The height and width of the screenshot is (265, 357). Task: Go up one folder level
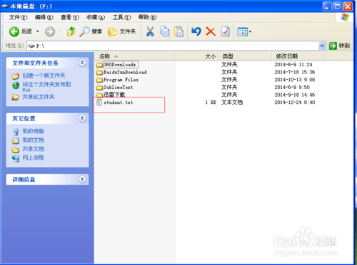point(71,31)
